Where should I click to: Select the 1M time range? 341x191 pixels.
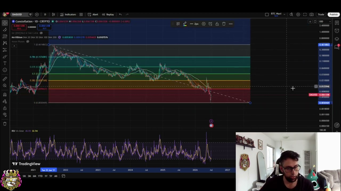24,176
